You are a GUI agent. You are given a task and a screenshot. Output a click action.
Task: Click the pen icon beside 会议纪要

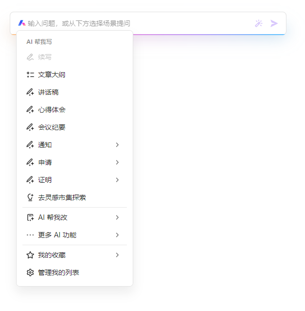pyautogui.click(x=30, y=127)
